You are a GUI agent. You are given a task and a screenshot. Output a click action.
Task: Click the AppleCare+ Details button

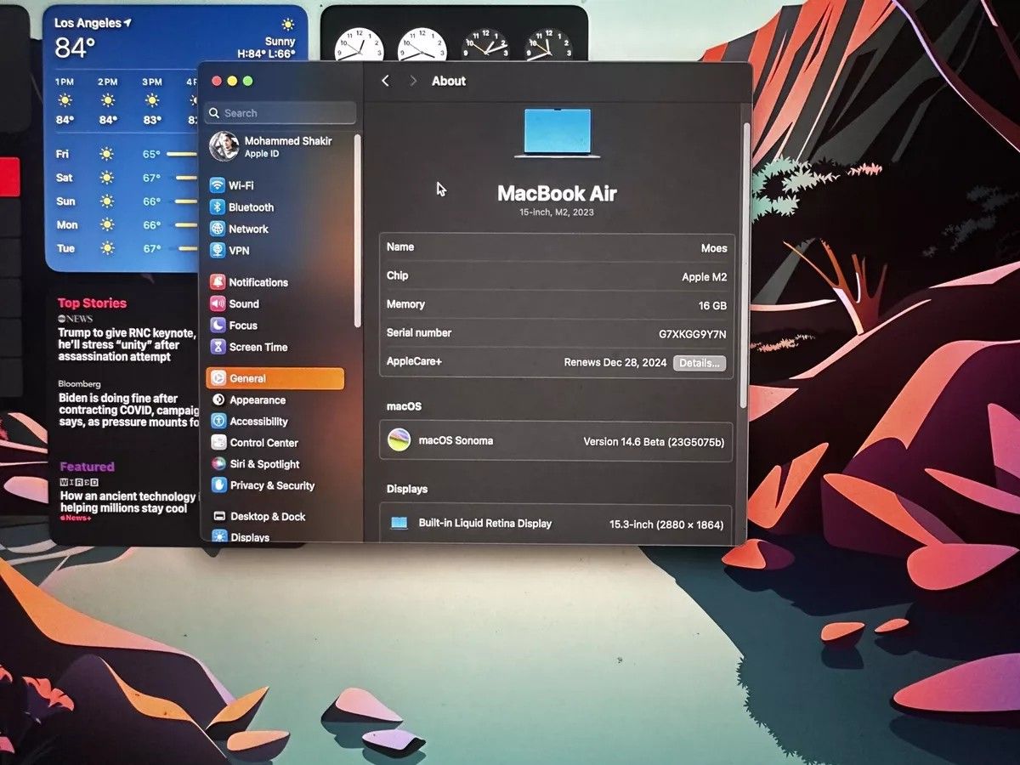(699, 363)
